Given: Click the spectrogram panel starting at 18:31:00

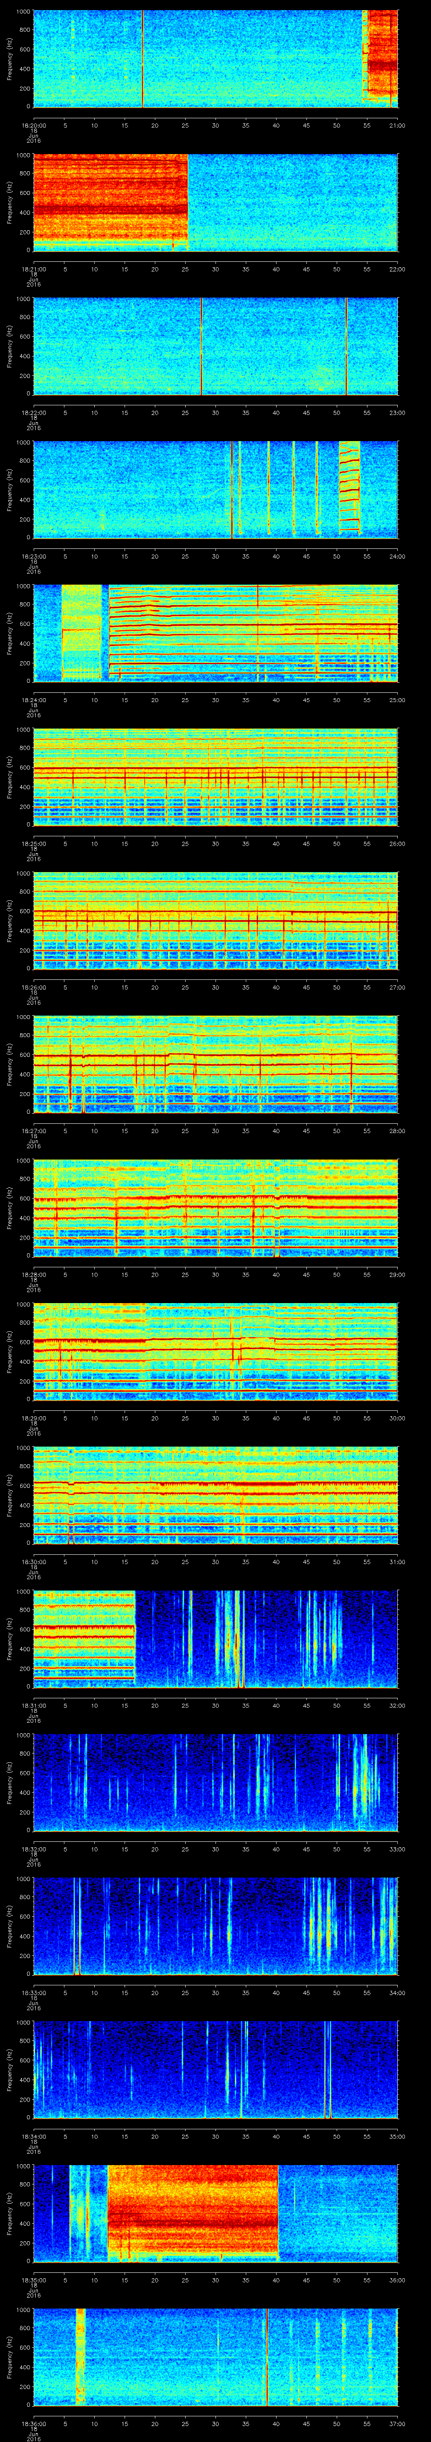Looking at the screenshot, I should pos(215,1639).
